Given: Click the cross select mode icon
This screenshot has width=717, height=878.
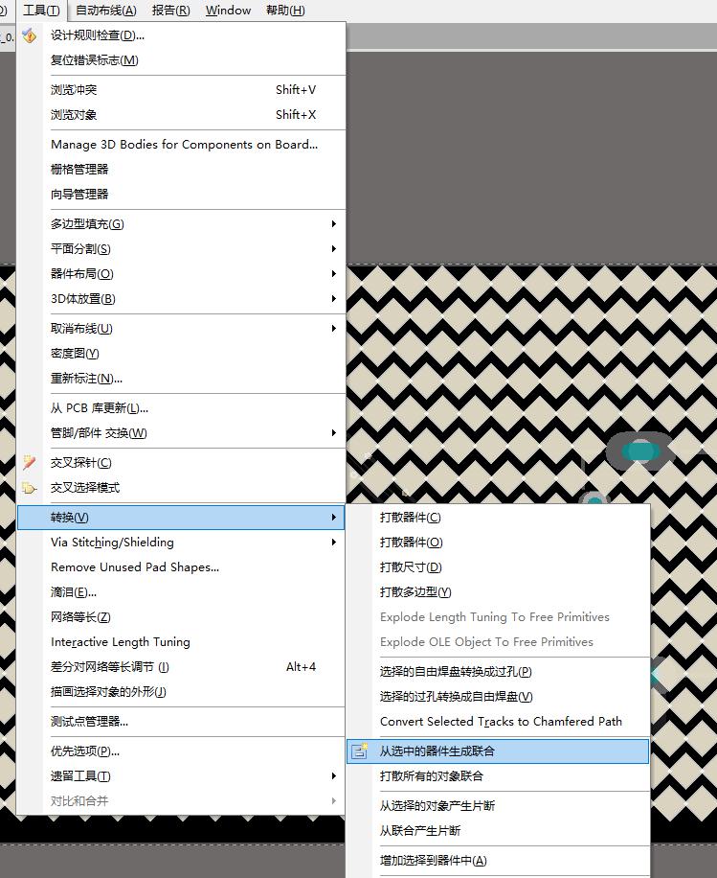Looking at the screenshot, I should [x=30, y=488].
